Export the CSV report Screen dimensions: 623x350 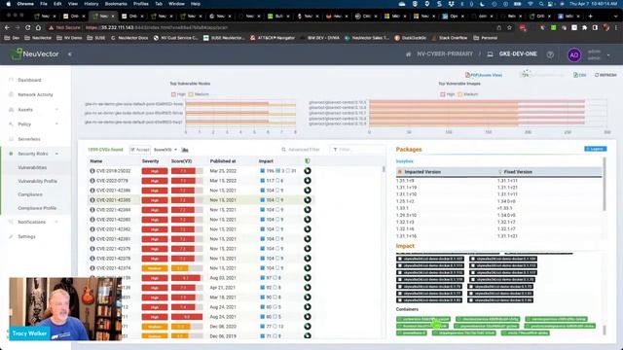[x=580, y=75]
